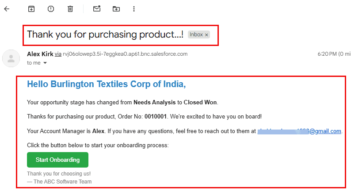The width and height of the screenshot is (351, 191).
Task: Expand the "to me" recipient details arrow
Action: 45,63
